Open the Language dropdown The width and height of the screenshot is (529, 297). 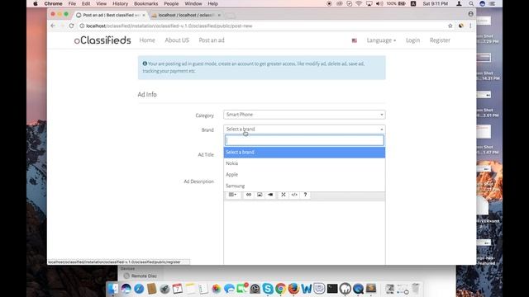tap(381, 40)
